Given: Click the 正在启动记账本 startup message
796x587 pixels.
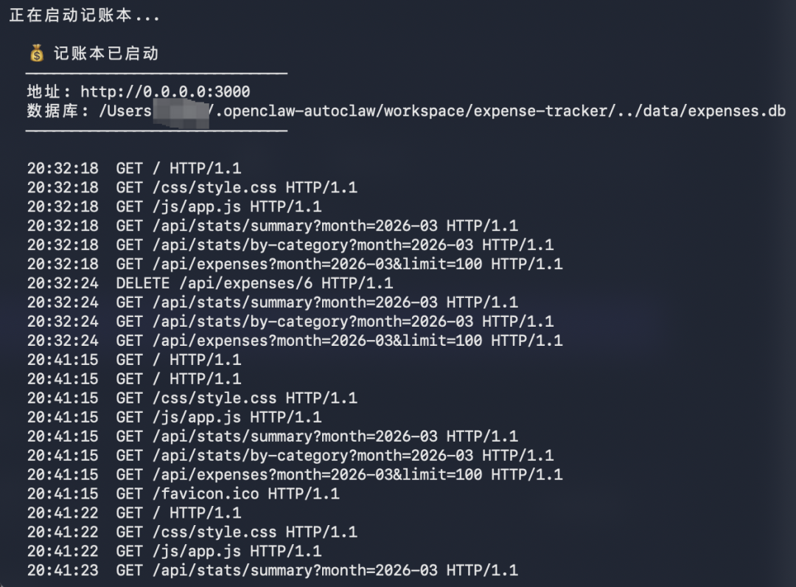Looking at the screenshot, I should coord(84,15).
